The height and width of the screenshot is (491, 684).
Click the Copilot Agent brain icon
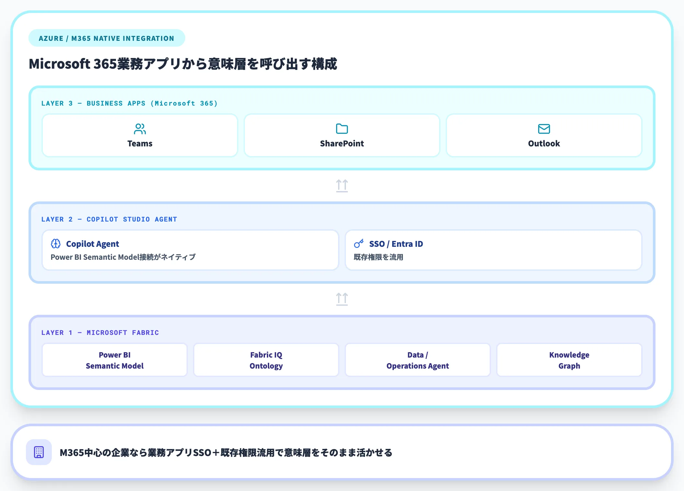(56, 244)
